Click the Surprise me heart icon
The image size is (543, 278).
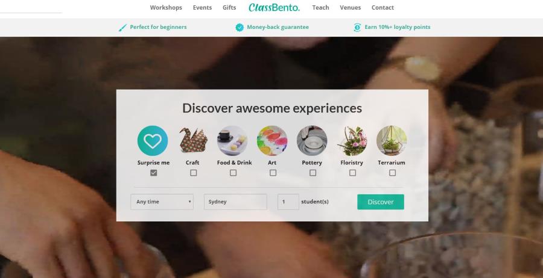click(x=153, y=141)
